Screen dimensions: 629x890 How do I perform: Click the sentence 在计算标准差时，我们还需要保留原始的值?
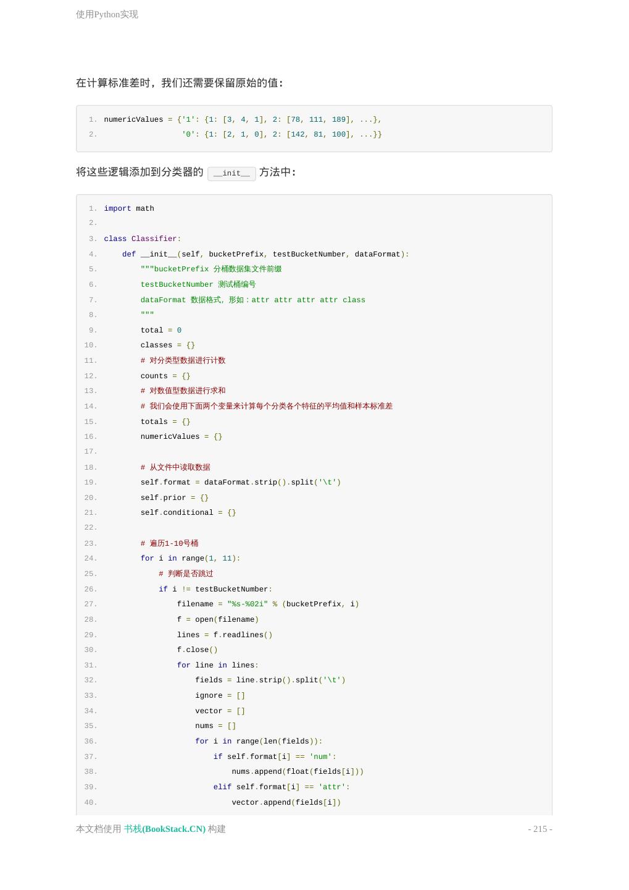[x=180, y=83]
